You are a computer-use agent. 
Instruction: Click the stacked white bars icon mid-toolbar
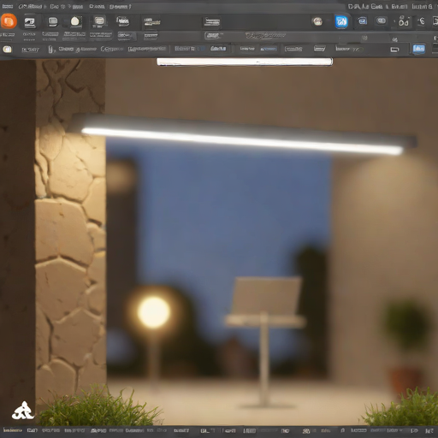212,22
